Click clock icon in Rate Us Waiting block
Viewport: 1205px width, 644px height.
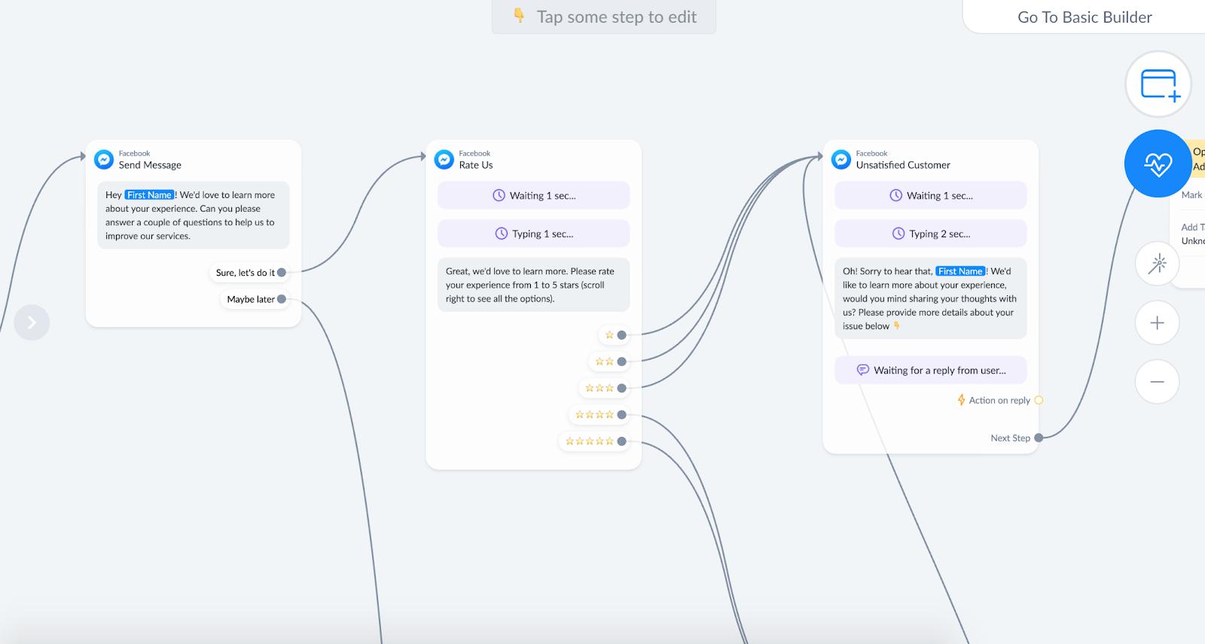click(x=499, y=195)
